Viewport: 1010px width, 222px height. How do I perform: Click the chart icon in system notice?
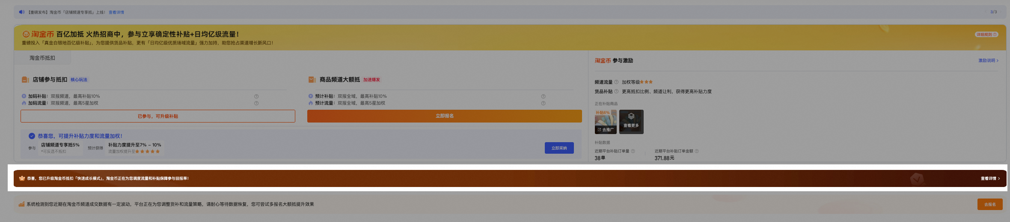21,204
